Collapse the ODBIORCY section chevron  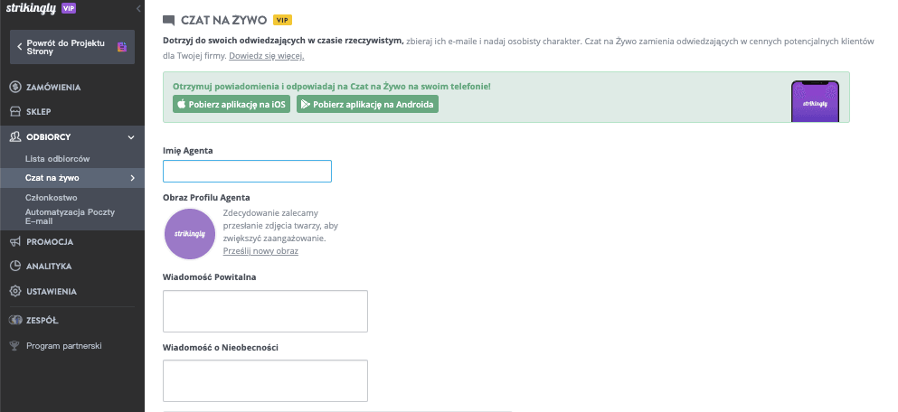[131, 137]
